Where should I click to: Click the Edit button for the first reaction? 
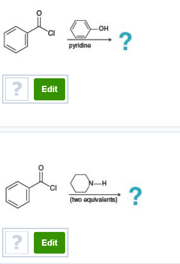[49, 89]
